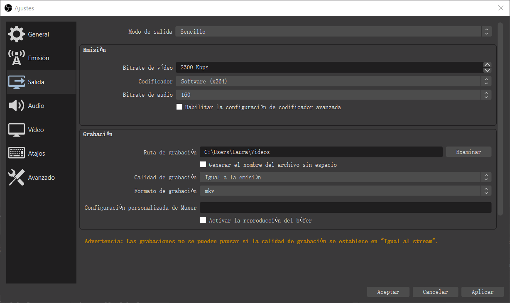Click the OBS logo in title bar
Screen dimensions: 510x303
pos(8,8)
